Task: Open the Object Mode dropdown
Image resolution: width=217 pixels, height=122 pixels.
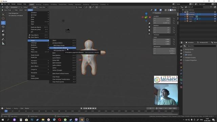Action: pyautogui.click(x=7, y=10)
